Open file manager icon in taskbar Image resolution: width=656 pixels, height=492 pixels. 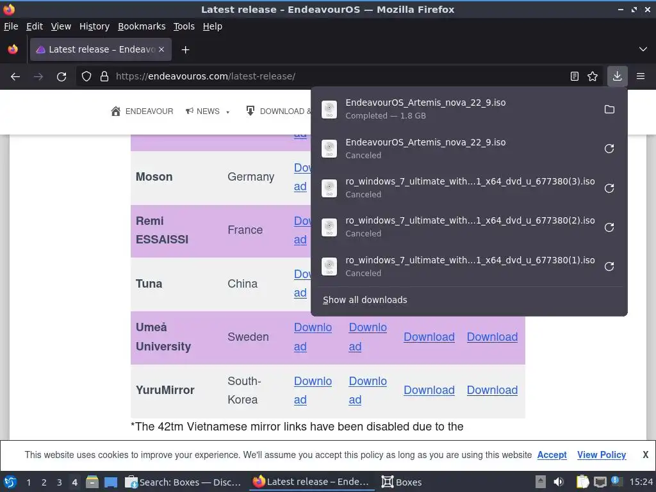[92, 482]
